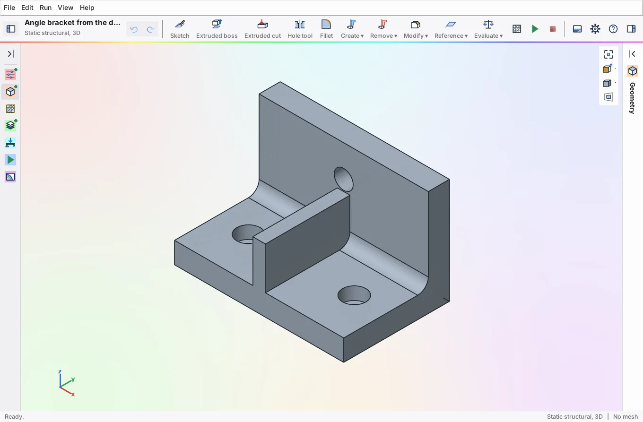Start a new Sketch
Screen dimensions: 643x422
coord(180,29)
